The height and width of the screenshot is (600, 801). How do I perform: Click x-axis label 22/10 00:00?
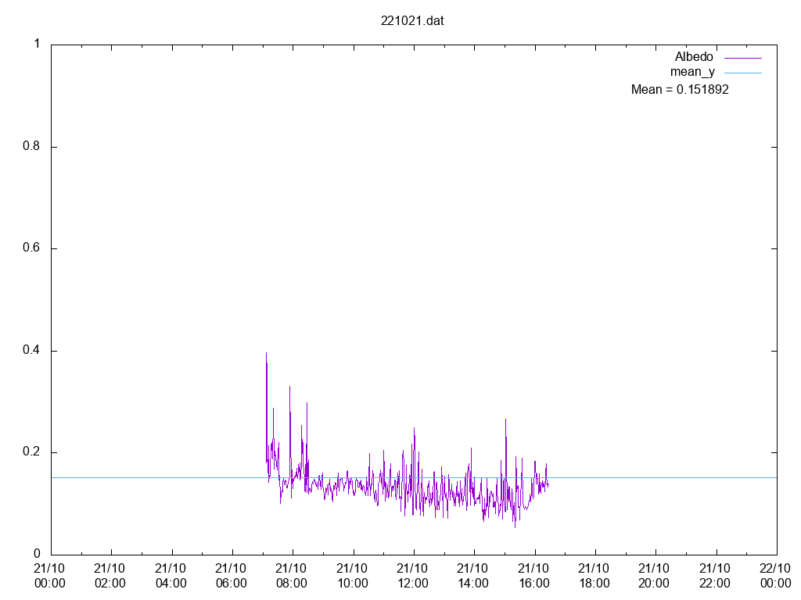coord(775,576)
